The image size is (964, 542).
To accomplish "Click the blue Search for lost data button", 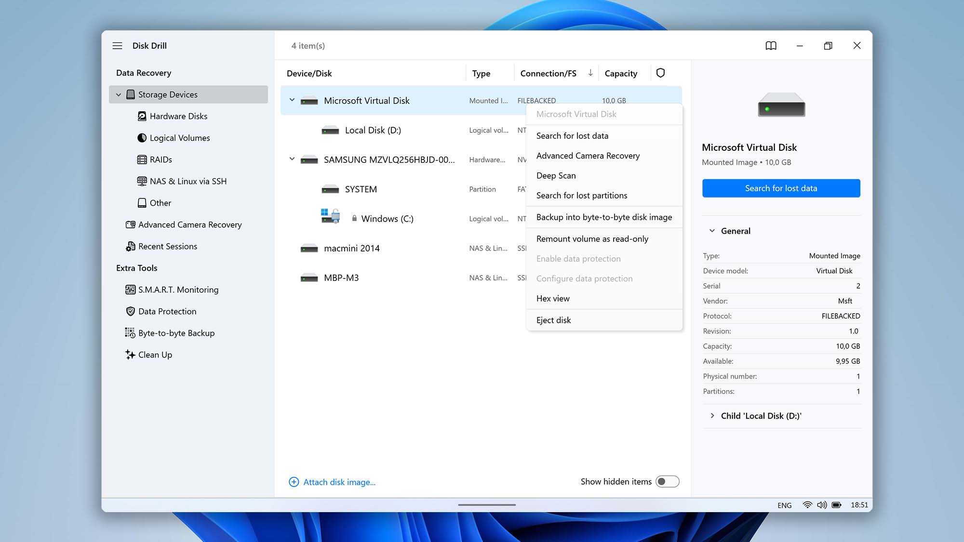I will 781,188.
